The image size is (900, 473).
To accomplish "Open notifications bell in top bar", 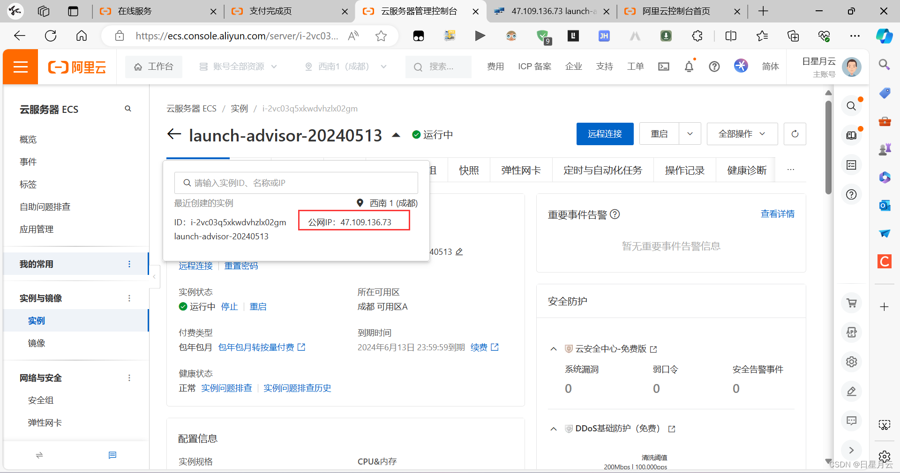I will [x=689, y=67].
